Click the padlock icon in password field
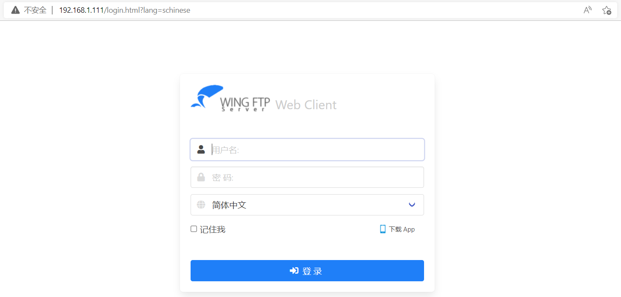 [201, 177]
